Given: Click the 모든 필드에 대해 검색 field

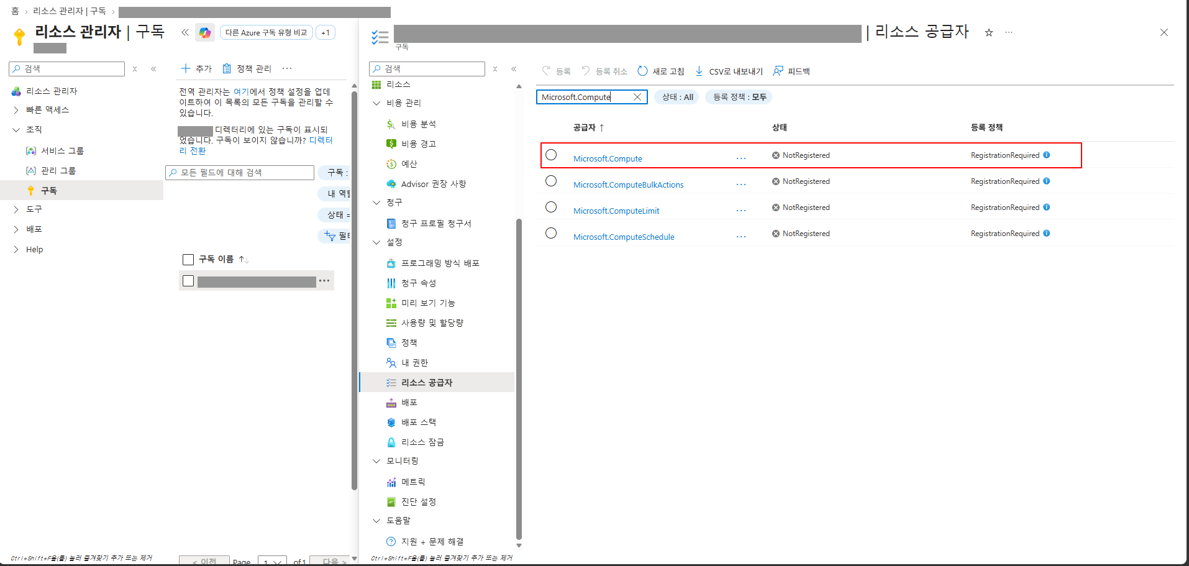Looking at the screenshot, I should (x=240, y=173).
